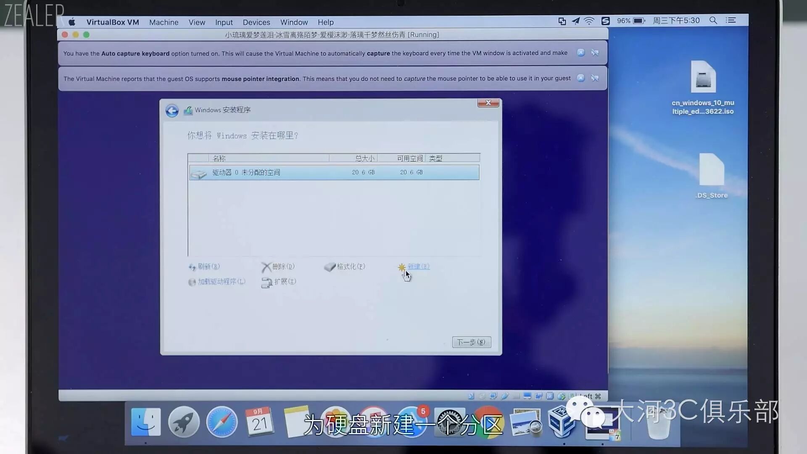The image size is (807, 454).
Task: Open the Input menu
Action: coord(224,22)
